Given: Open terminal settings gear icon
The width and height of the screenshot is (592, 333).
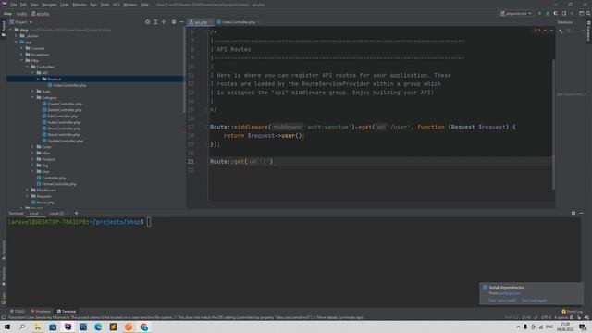Looking at the screenshot, I should tap(573, 213).
